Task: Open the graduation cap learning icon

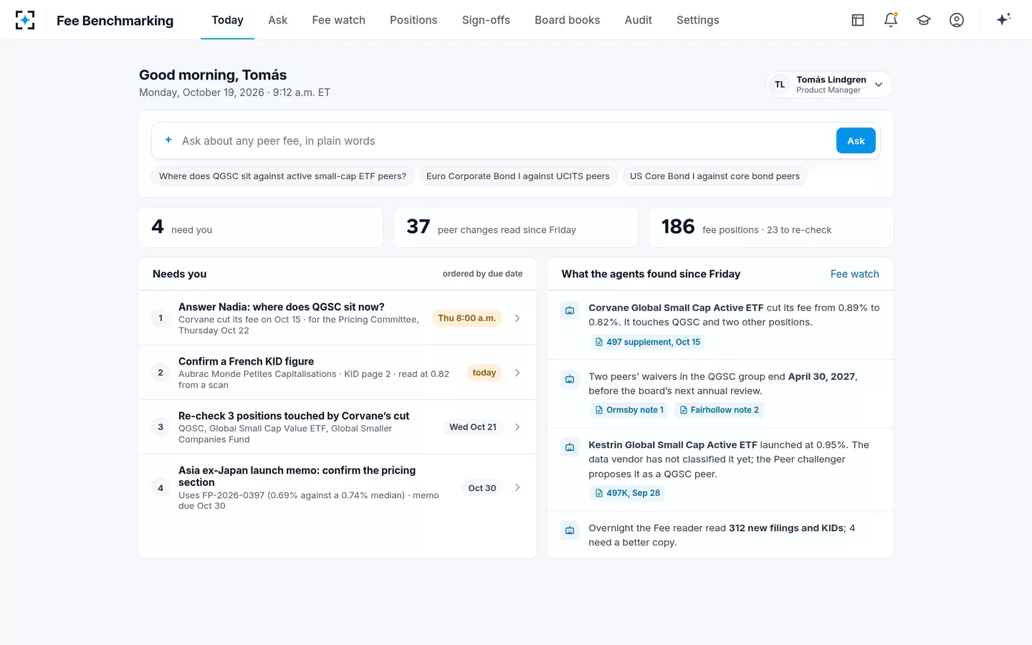Action: tap(924, 20)
